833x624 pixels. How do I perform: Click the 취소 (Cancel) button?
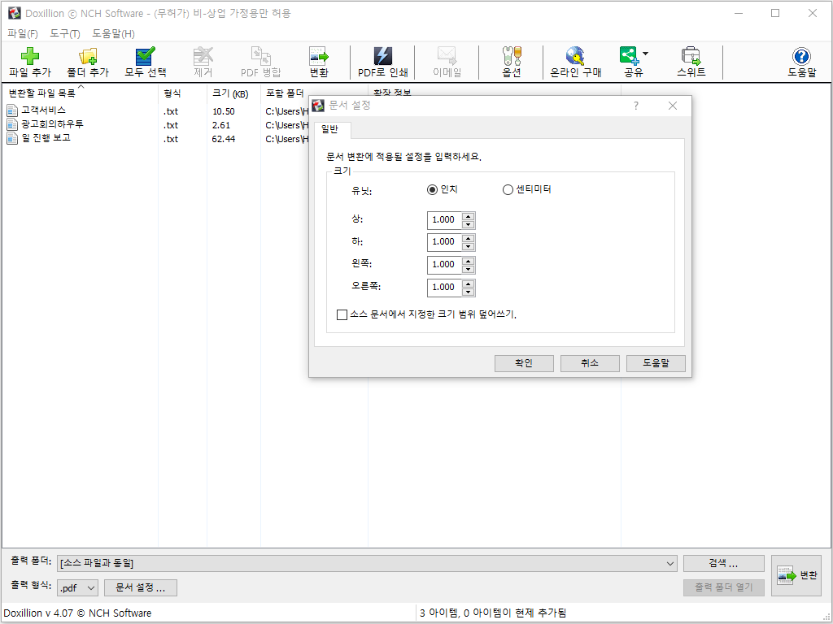tap(590, 363)
